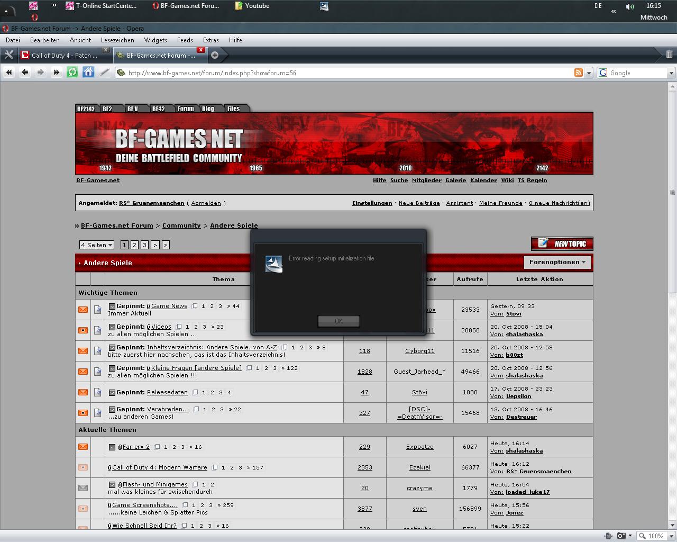Viewport: 677px width, 542px height.
Task: Click T-Online StartCenter taskbar item
Action: tap(101, 6)
